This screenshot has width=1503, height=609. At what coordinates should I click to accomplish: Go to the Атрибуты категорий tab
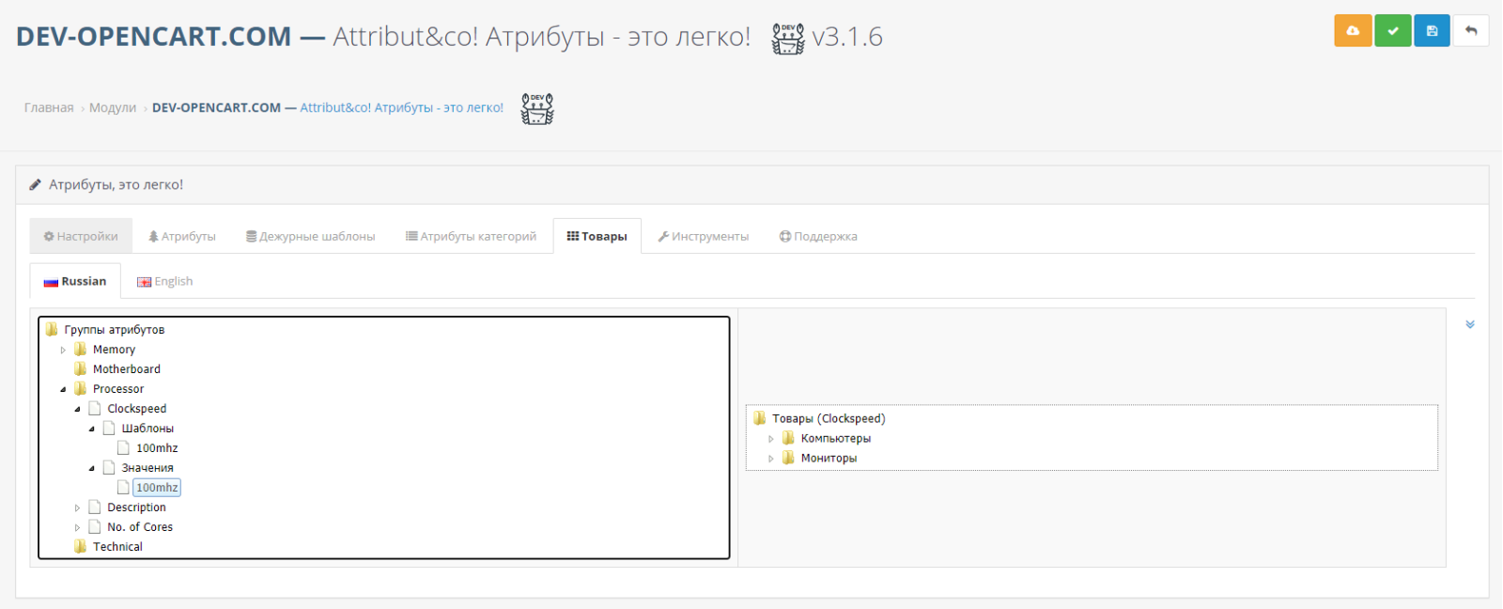click(x=472, y=236)
